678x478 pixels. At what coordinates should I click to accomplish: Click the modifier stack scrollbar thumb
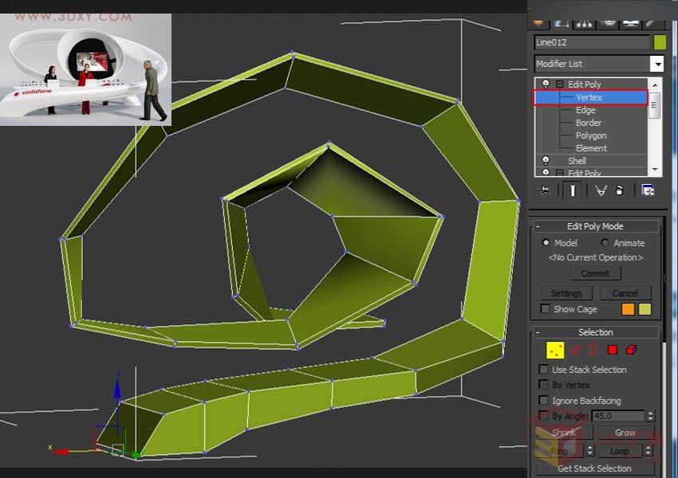[x=654, y=106]
